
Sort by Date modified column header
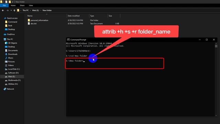[x=74, y=16]
